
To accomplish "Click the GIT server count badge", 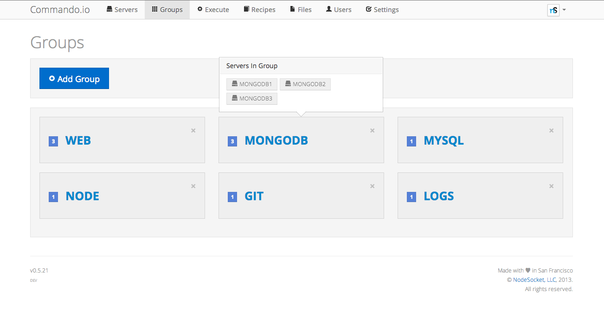I will point(232,197).
